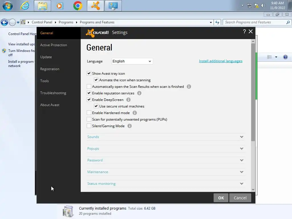Toggle Show Avast tray icon checkbox
The image size is (292, 219).
coord(89,73)
